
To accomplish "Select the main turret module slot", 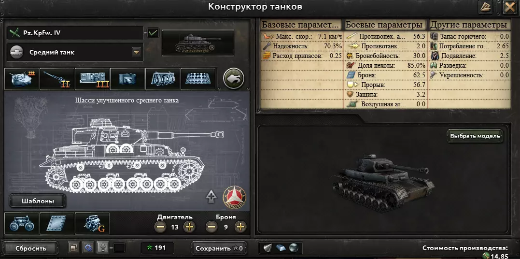I will (22, 79).
